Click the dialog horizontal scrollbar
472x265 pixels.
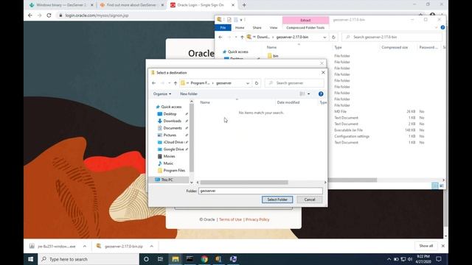click(244, 183)
